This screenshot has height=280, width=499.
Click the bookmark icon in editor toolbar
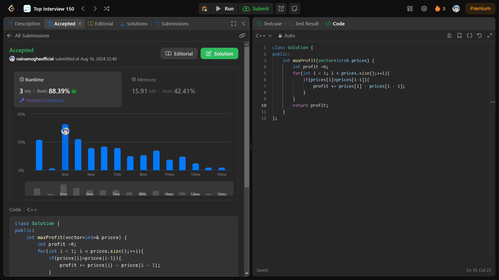(459, 36)
